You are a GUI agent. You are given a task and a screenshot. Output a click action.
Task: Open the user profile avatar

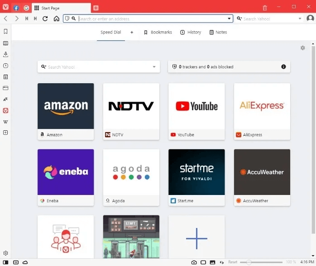(x=310, y=19)
